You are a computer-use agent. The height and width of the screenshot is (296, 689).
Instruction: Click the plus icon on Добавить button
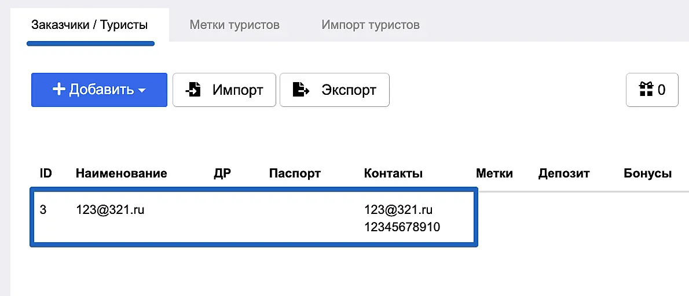58,90
